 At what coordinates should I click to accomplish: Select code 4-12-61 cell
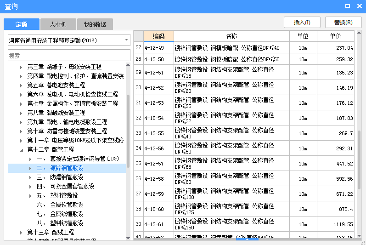[158, 224]
